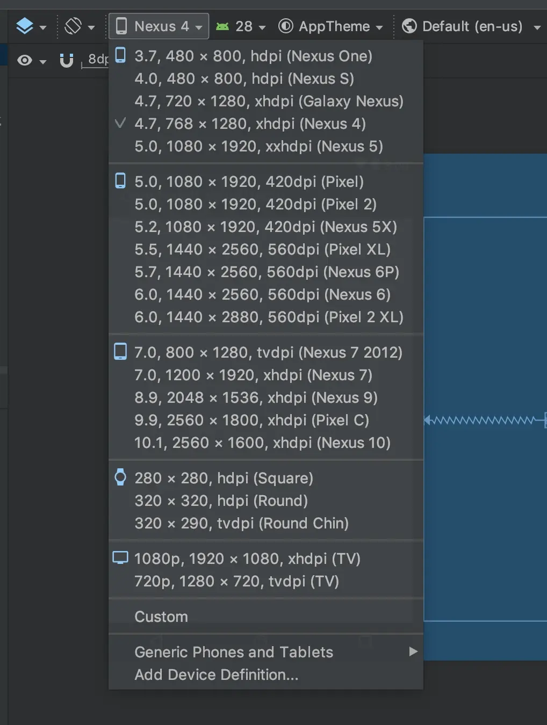This screenshot has width=547, height=725.
Task: Click the zigzag constraint spring on blueprint
Action: tap(485, 420)
